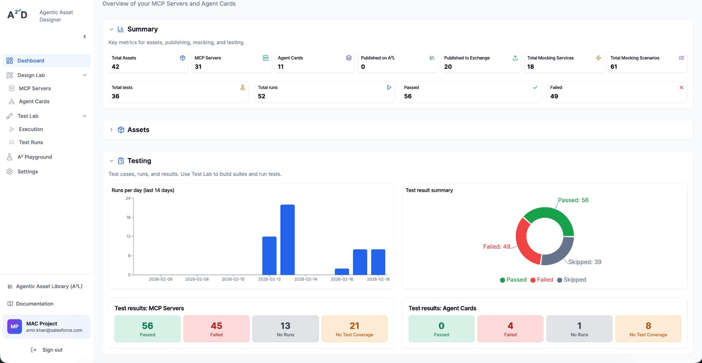Select the Agent Cards stack icon
Image resolution: width=702 pixels, height=363 pixels.
pos(349,58)
